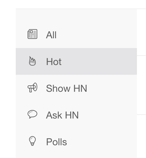Select the All stories label

[51, 35]
